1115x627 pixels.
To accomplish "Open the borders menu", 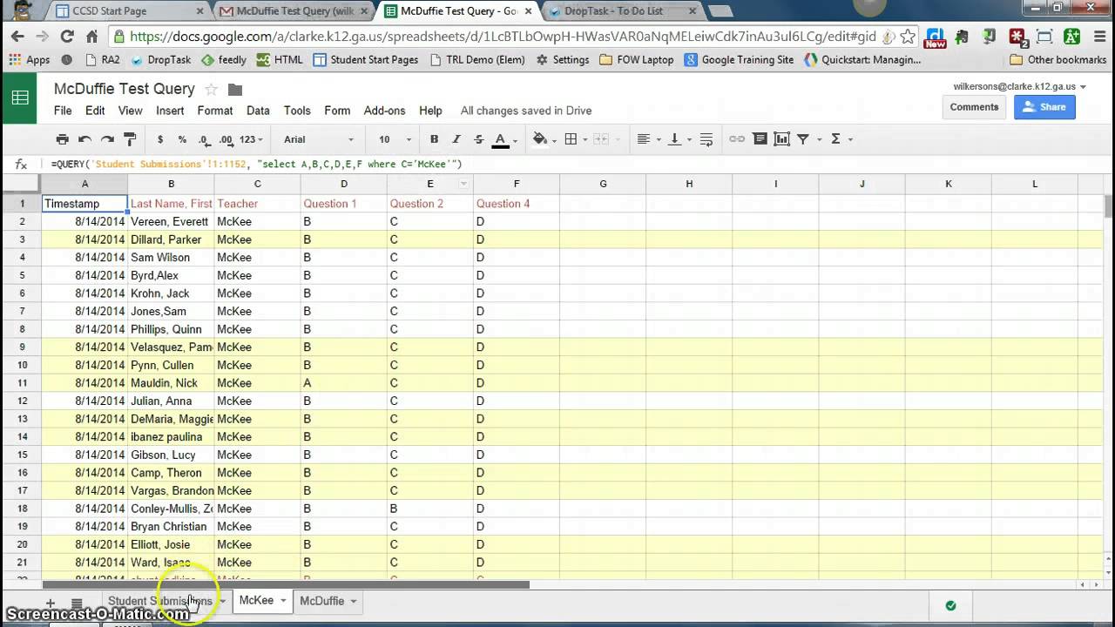I will tap(575, 139).
